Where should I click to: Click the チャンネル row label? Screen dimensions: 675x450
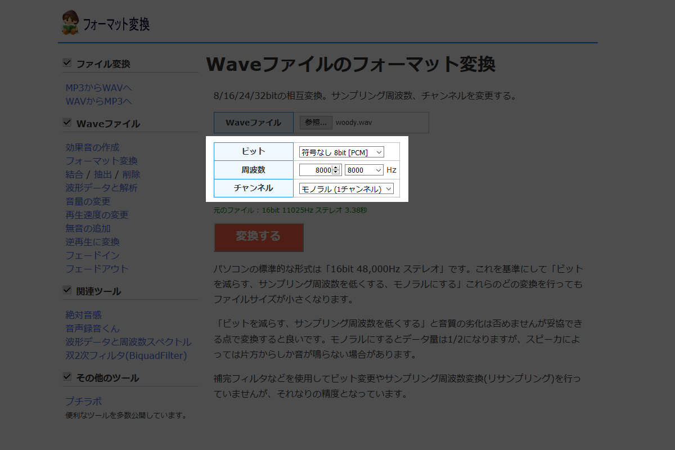coord(254,188)
